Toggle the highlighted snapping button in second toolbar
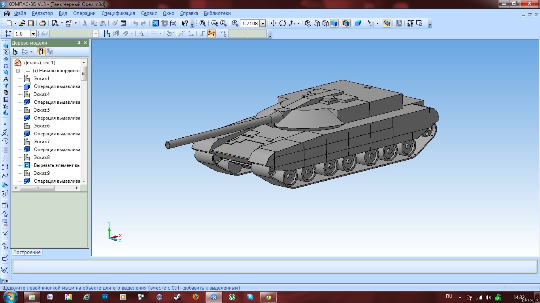 pos(211,34)
